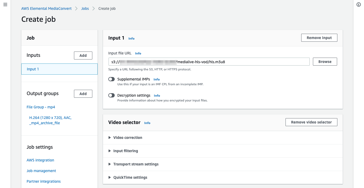
Task: Click the Info icon next to Input file URL
Action: pos(138,53)
